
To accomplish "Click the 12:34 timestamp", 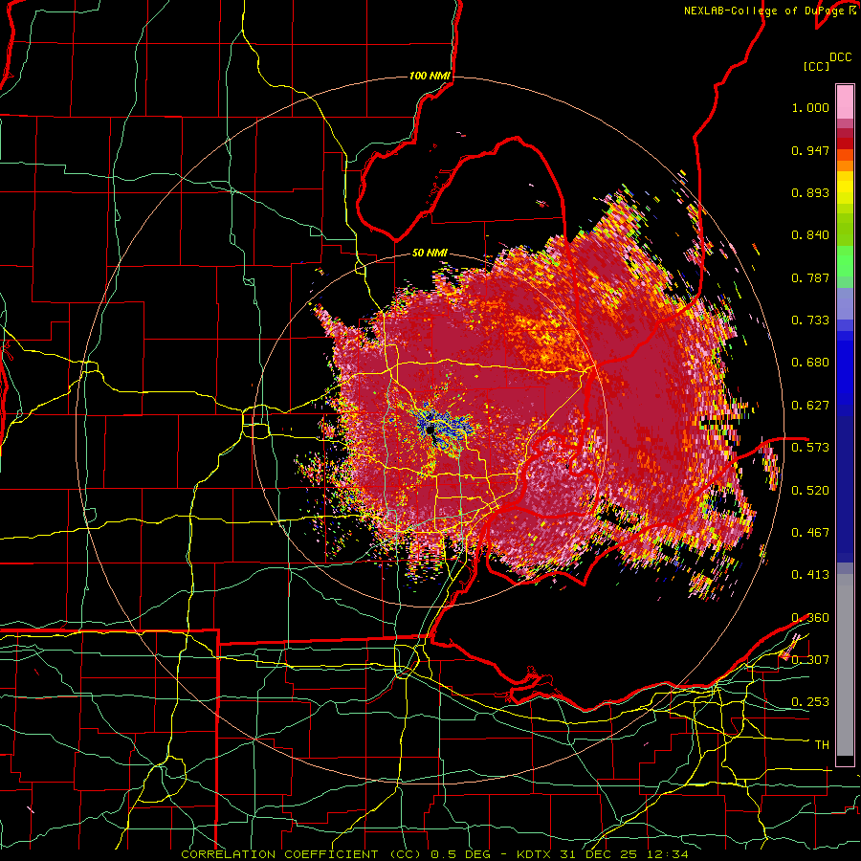I will pyautogui.click(x=669, y=854).
